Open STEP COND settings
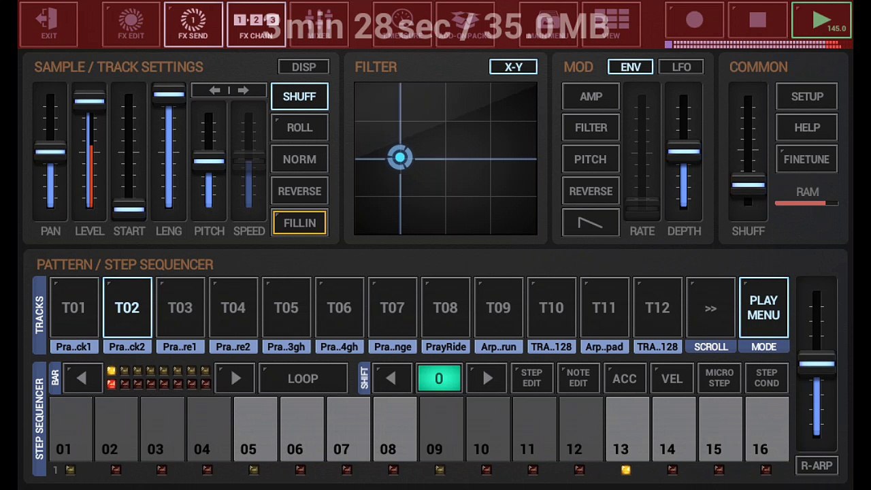The image size is (871, 490). point(766,378)
